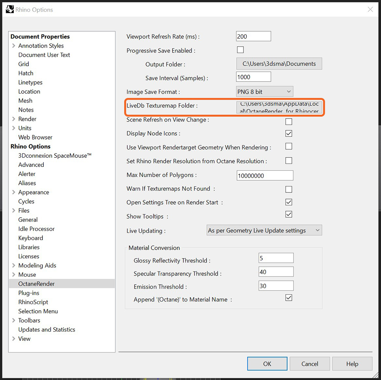Toggle Use Viewport Rendertarget Geometry When Rendering
This screenshot has height=380, width=381.
pyautogui.click(x=288, y=146)
